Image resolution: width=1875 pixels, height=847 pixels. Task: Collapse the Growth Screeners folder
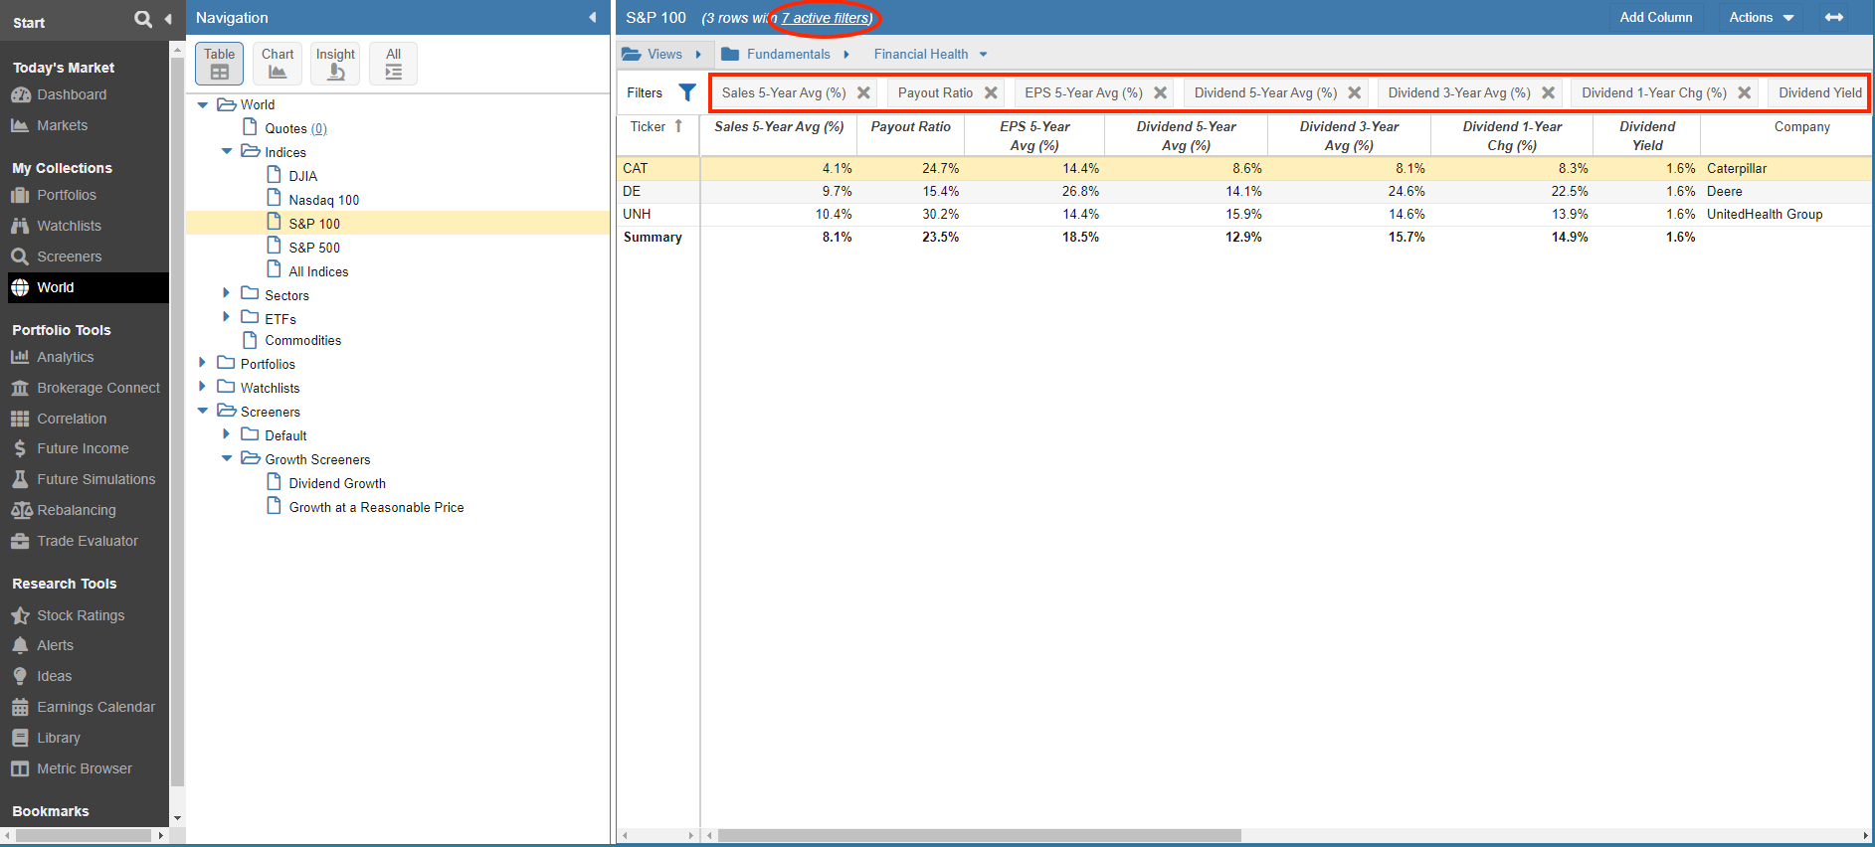[x=227, y=458]
